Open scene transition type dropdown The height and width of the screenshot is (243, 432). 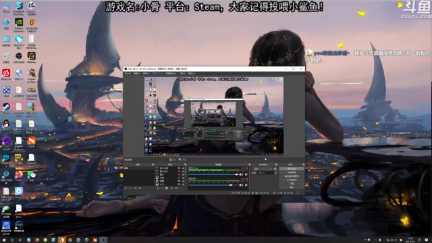pyautogui.click(x=263, y=169)
